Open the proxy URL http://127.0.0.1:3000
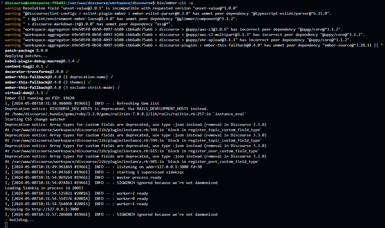This screenshot has height=228, width=385. (x=55, y=209)
